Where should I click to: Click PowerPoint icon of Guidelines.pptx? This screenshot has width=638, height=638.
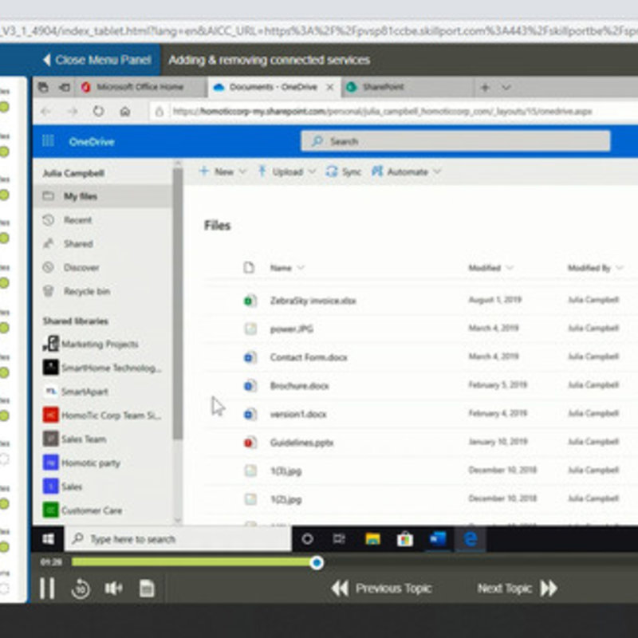[x=250, y=443]
